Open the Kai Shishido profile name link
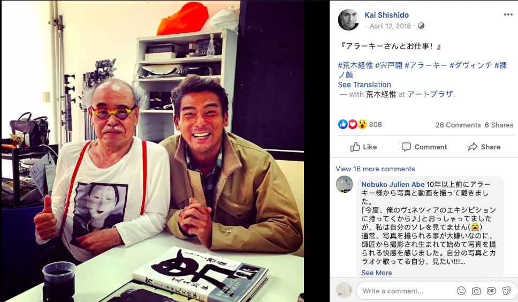 [x=386, y=15]
